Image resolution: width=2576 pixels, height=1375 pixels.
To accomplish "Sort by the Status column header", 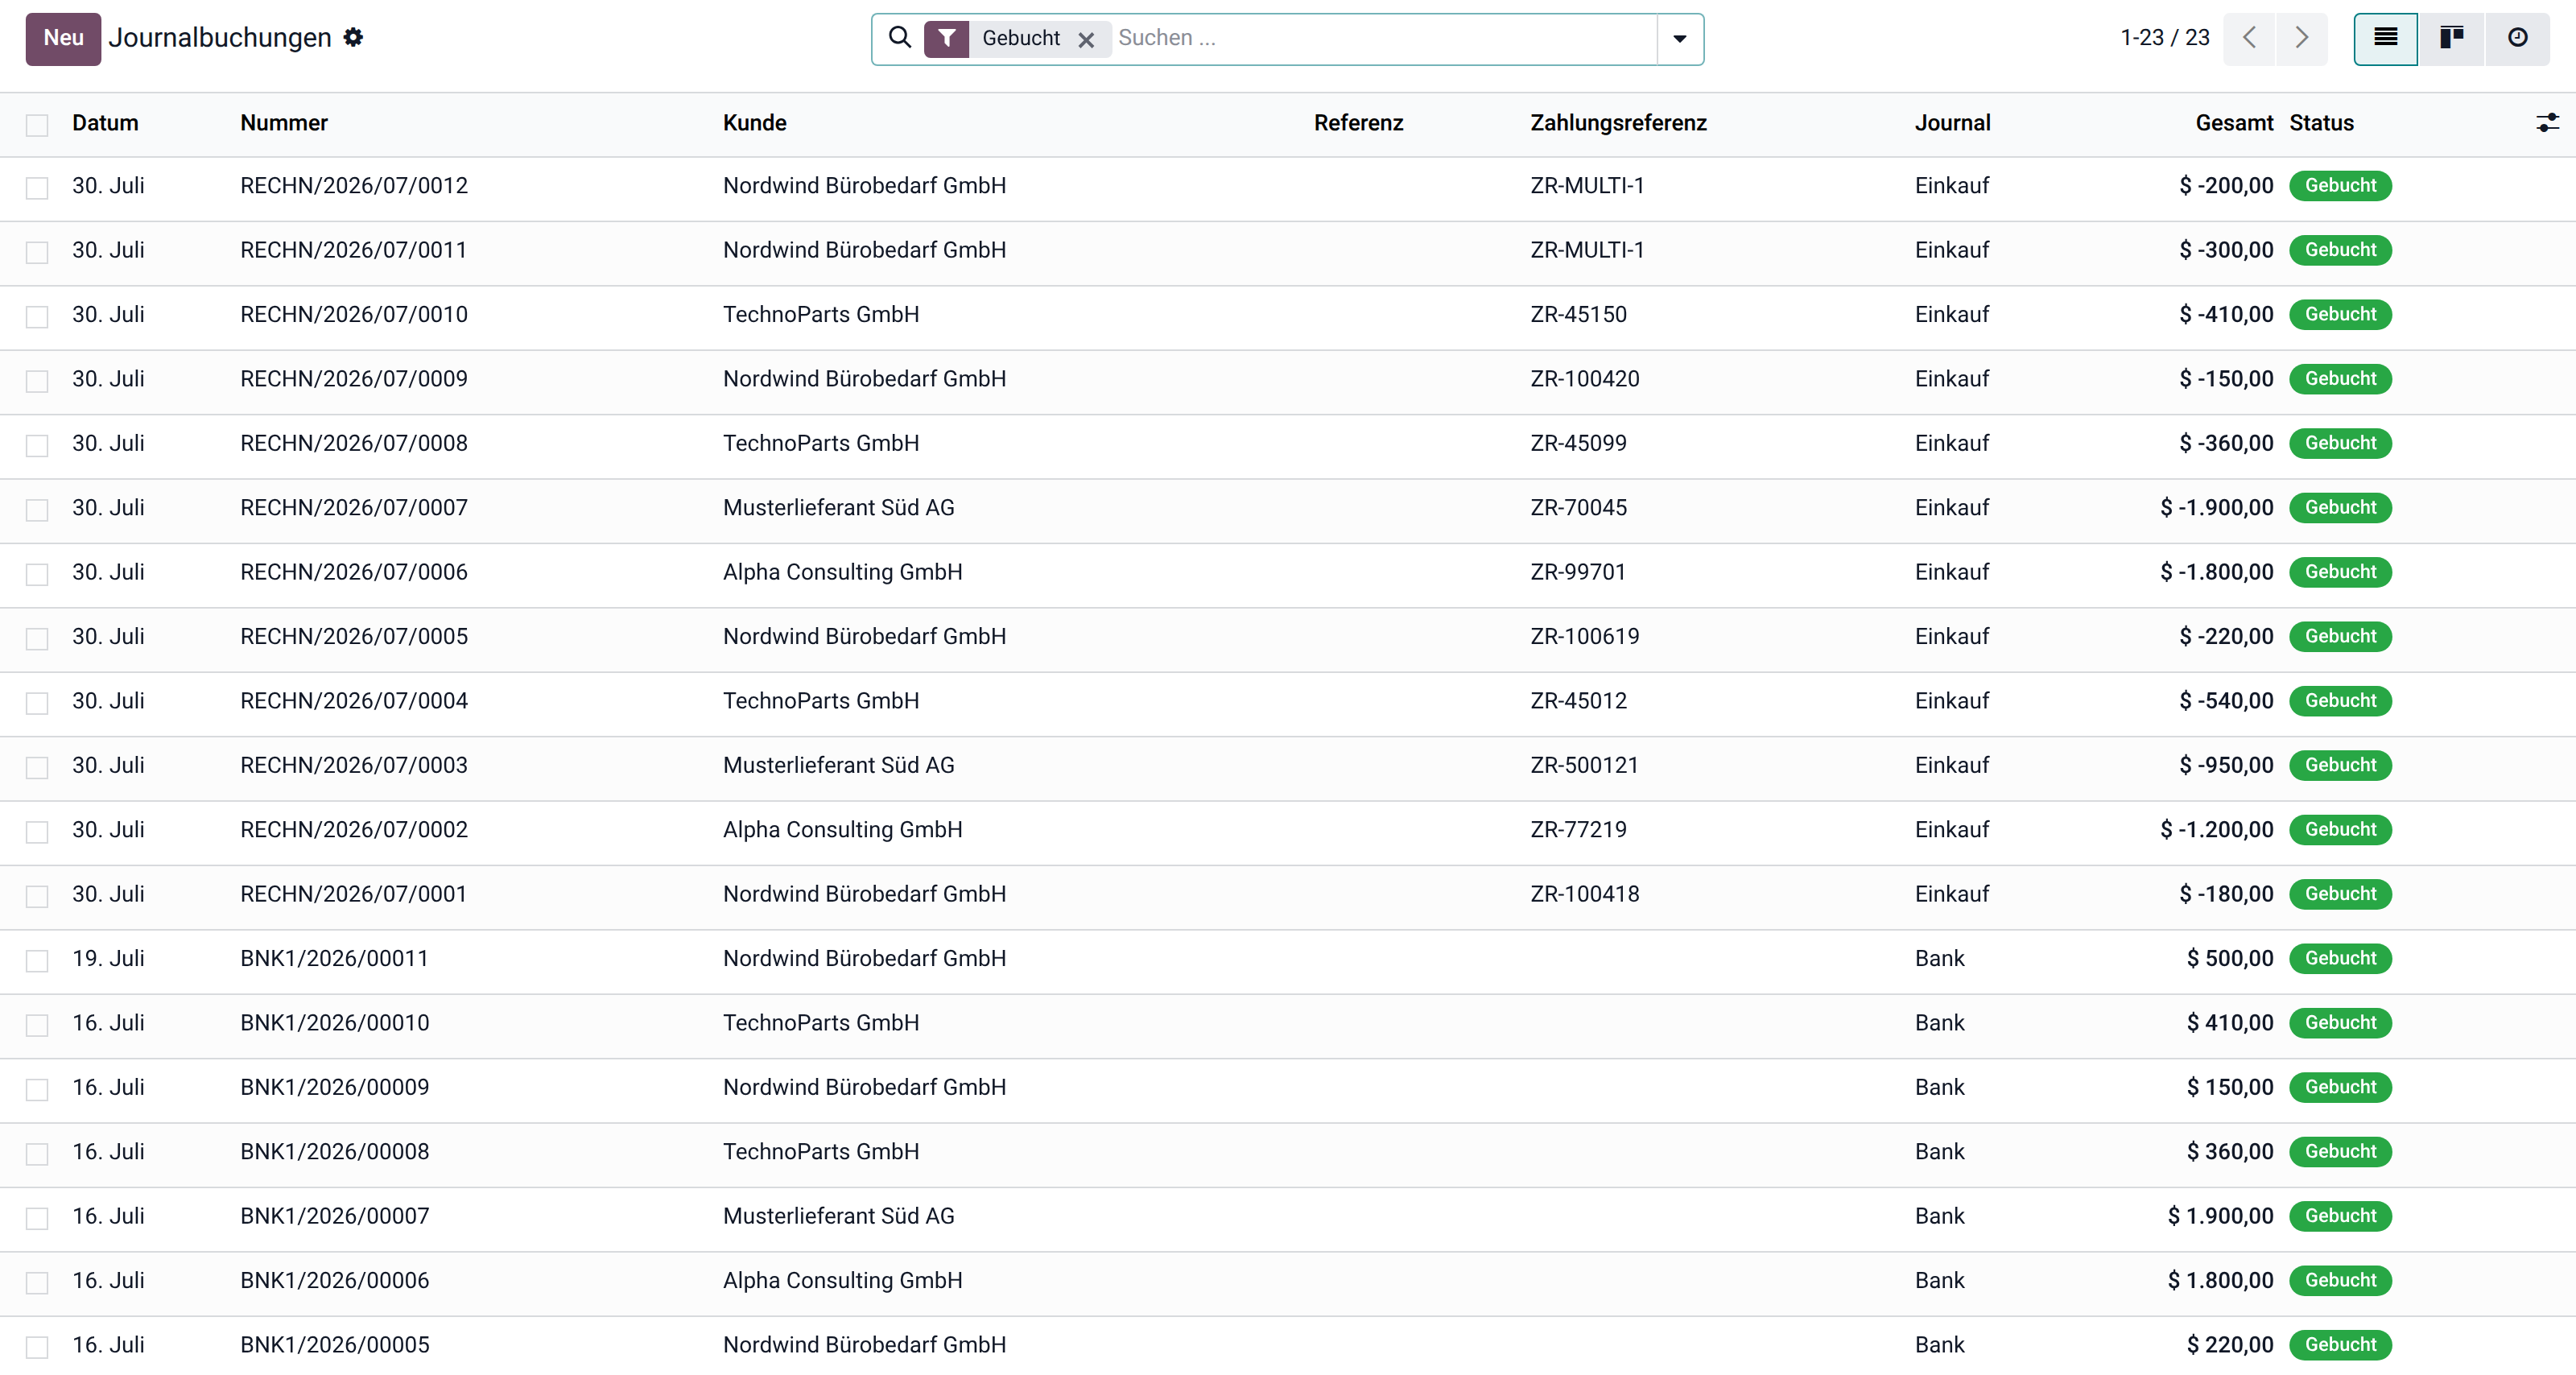I will (x=2321, y=123).
